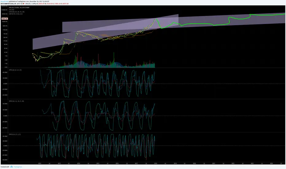Click the 2015 label on the time axis
This screenshot has height=169, width=286.
click(98, 163)
